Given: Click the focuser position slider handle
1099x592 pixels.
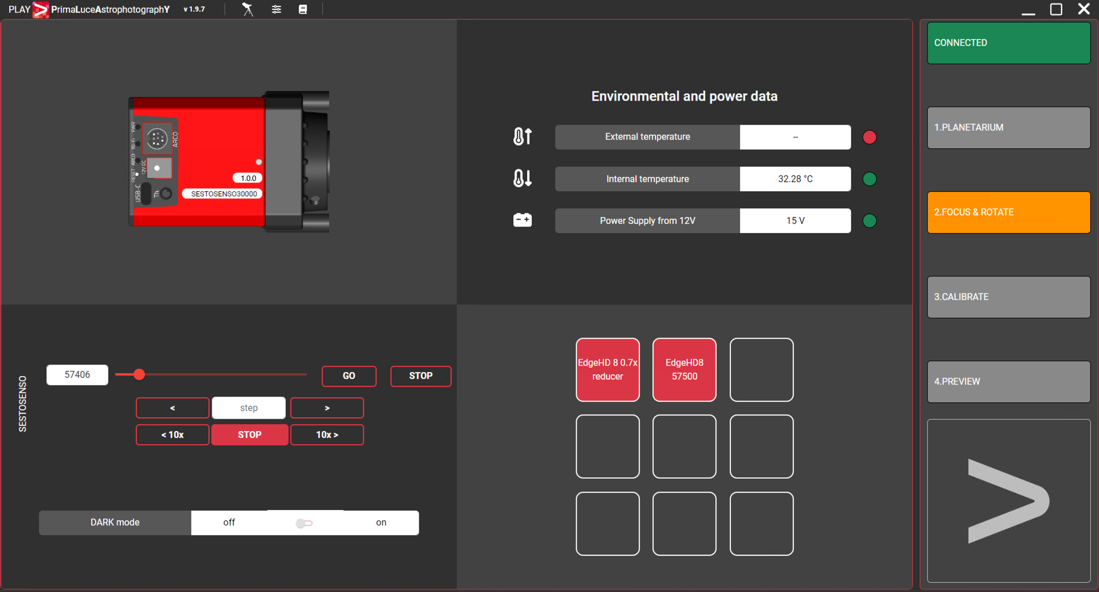Looking at the screenshot, I should click(140, 374).
